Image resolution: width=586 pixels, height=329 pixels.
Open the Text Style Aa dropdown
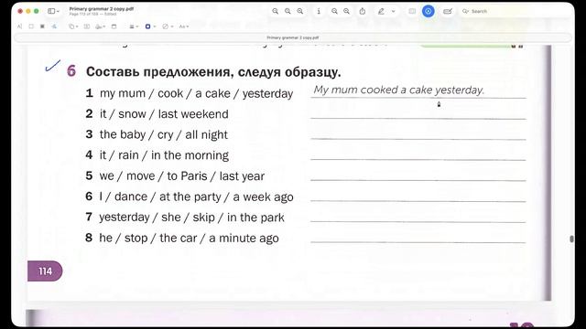pos(183,27)
